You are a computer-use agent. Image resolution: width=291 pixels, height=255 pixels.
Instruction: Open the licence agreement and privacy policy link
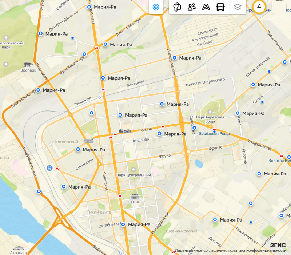click(231, 251)
